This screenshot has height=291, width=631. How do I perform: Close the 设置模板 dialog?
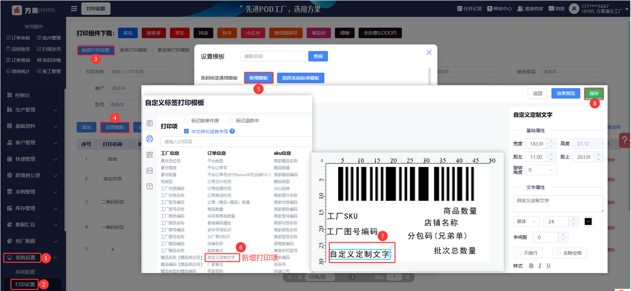click(x=429, y=52)
